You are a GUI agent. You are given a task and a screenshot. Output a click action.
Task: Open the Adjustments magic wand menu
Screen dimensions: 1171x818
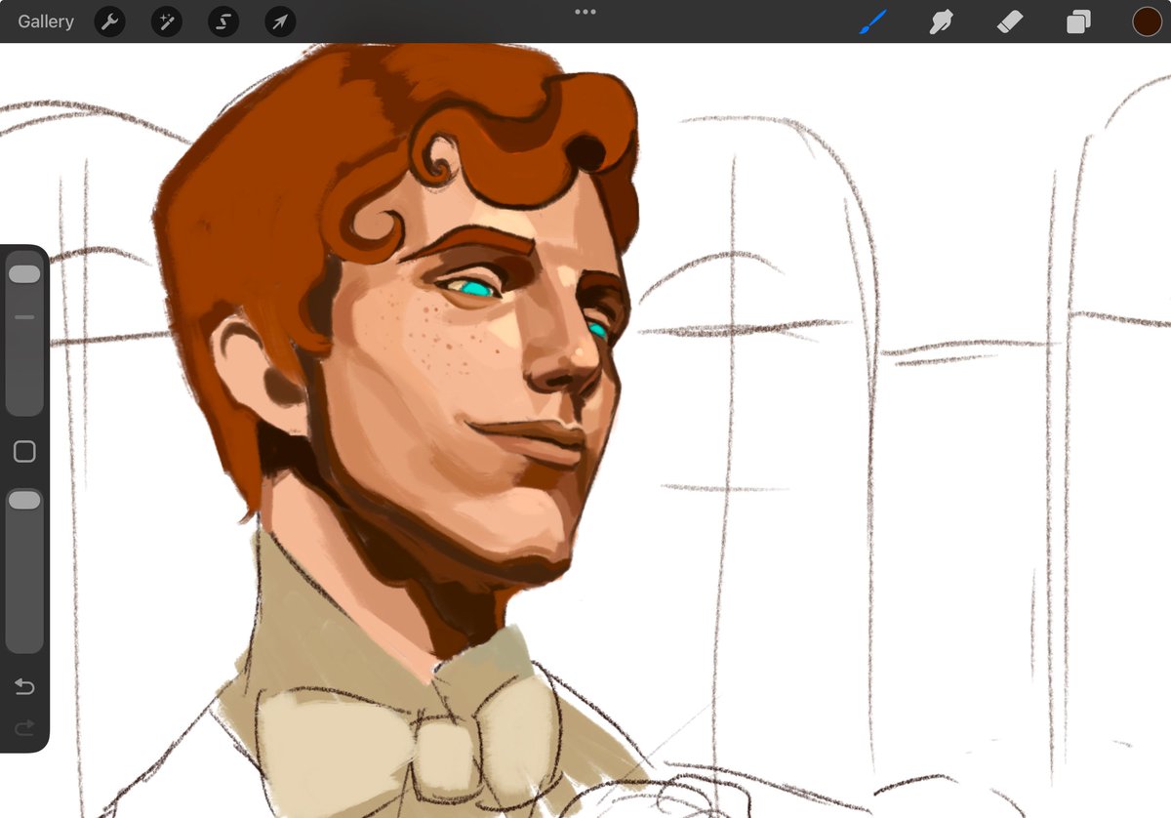(x=167, y=21)
